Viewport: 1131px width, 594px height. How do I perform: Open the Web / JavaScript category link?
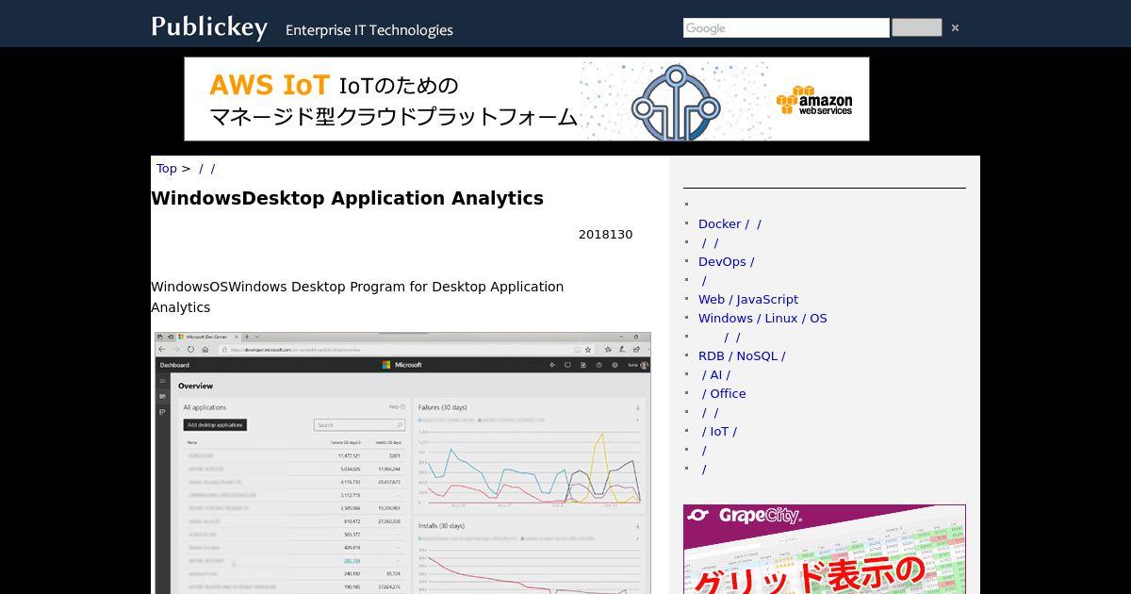click(x=748, y=300)
